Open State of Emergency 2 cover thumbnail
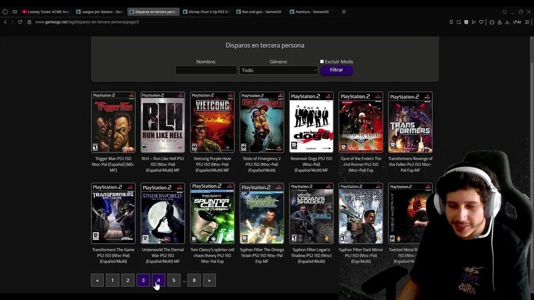This screenshot has width=534, height=300. click(262, 122)
